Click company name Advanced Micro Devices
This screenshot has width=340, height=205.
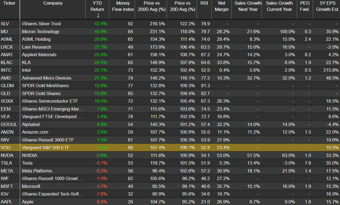pyautogui.click(x=47, y=78)
